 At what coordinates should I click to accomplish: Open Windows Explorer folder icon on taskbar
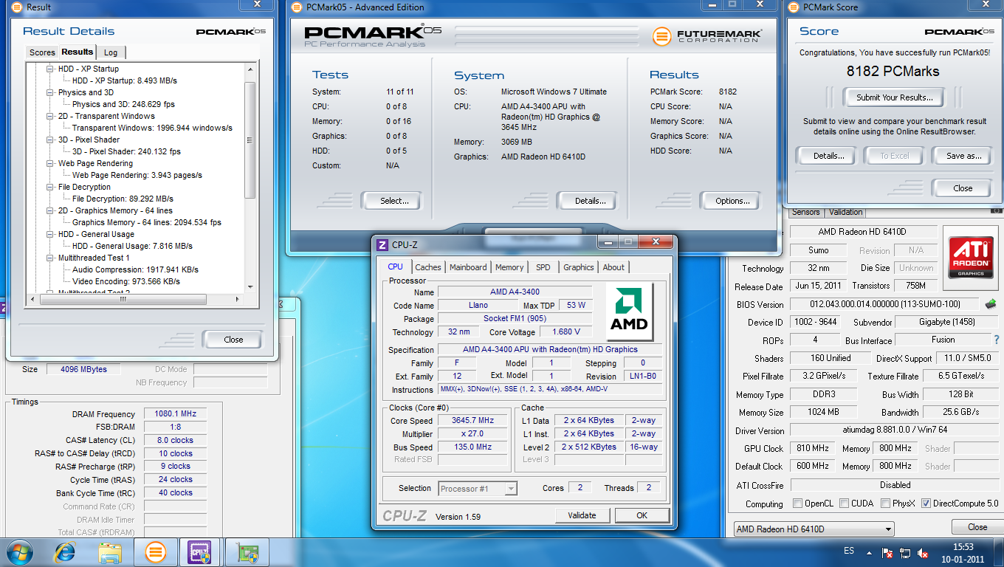coord(111,552)
